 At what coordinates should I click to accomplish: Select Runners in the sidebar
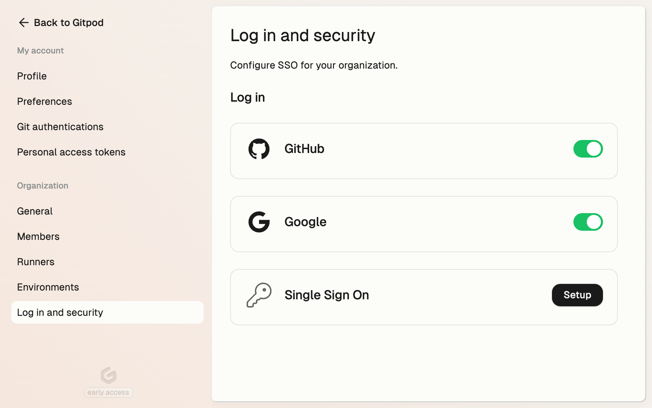(x=36, y=262)
